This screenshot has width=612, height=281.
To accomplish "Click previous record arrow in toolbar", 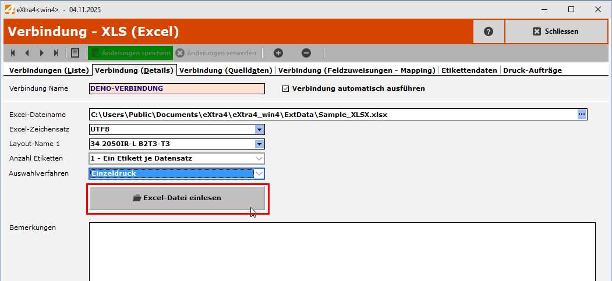I will 27,53.
